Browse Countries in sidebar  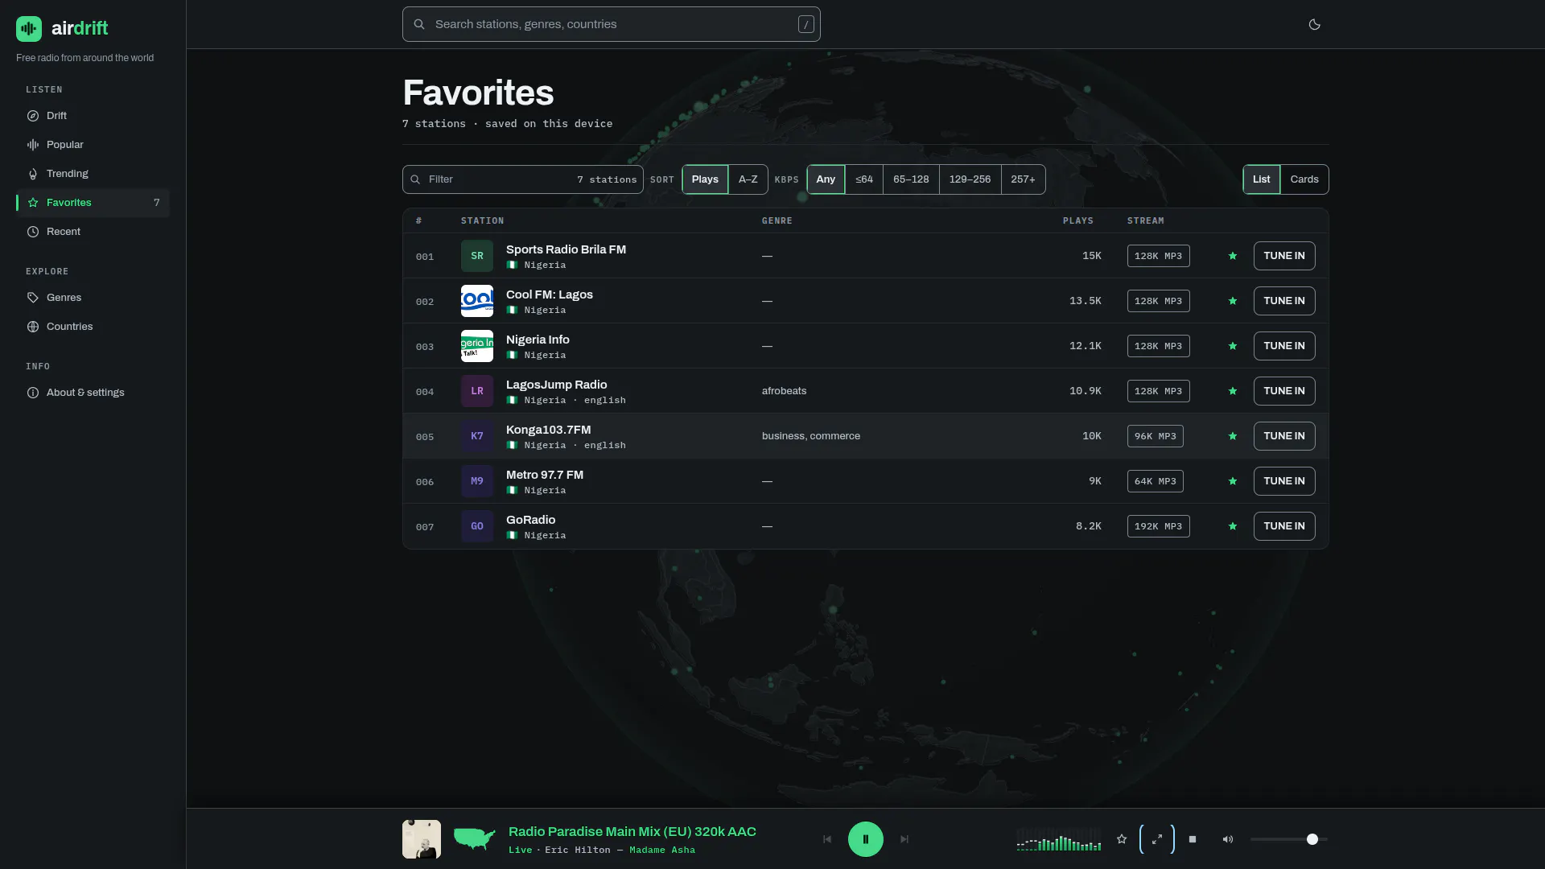pyautogui.click(x=93, y=327)
